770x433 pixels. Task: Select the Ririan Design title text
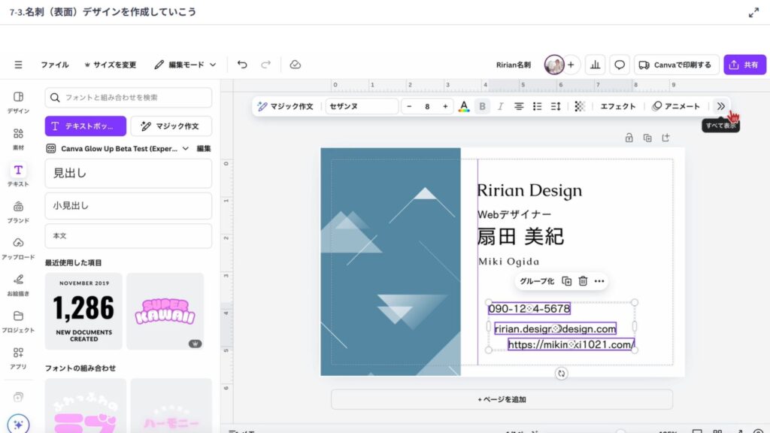click(529, 190)
